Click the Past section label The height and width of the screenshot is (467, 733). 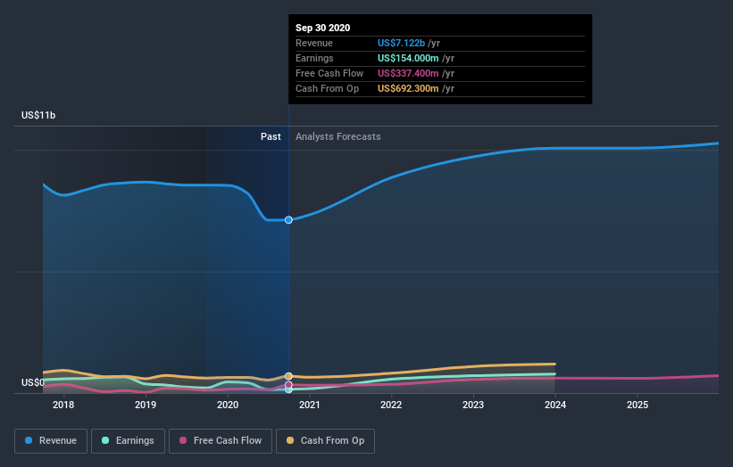271,136
